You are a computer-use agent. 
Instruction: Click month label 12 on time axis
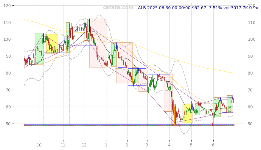[84, 145]
